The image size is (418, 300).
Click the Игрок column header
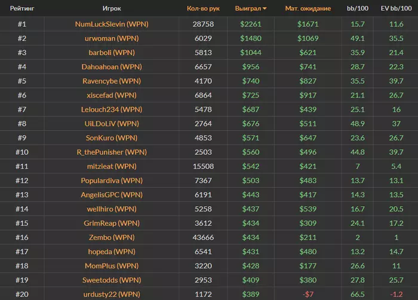click(112, 8)
